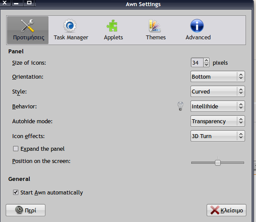Click the Awn Settings title bar text

[x=143, y=4]
